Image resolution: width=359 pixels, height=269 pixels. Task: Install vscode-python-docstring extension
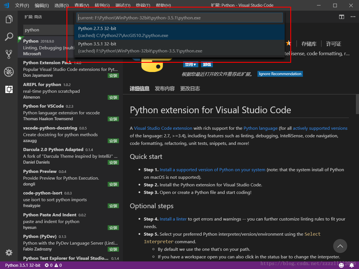coord(113,141)
